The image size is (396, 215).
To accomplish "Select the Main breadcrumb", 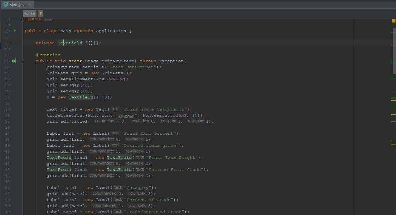I will (30, 14).
